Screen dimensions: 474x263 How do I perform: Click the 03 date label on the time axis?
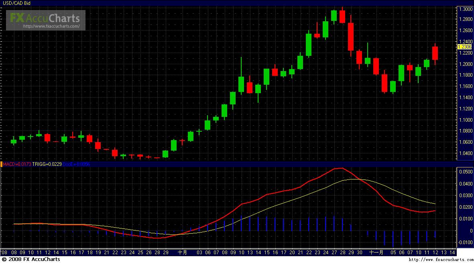199,253
